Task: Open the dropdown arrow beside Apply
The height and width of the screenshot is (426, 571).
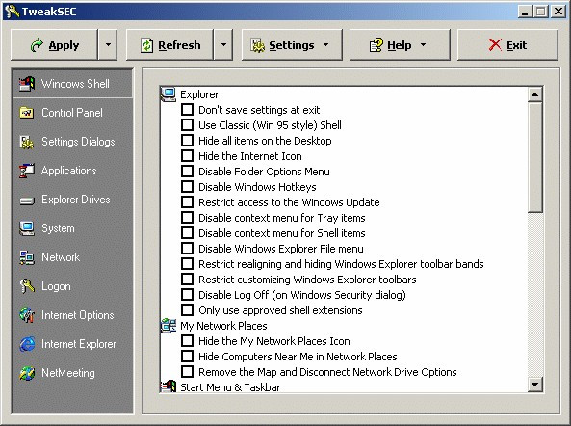Action: coord(108,45)
